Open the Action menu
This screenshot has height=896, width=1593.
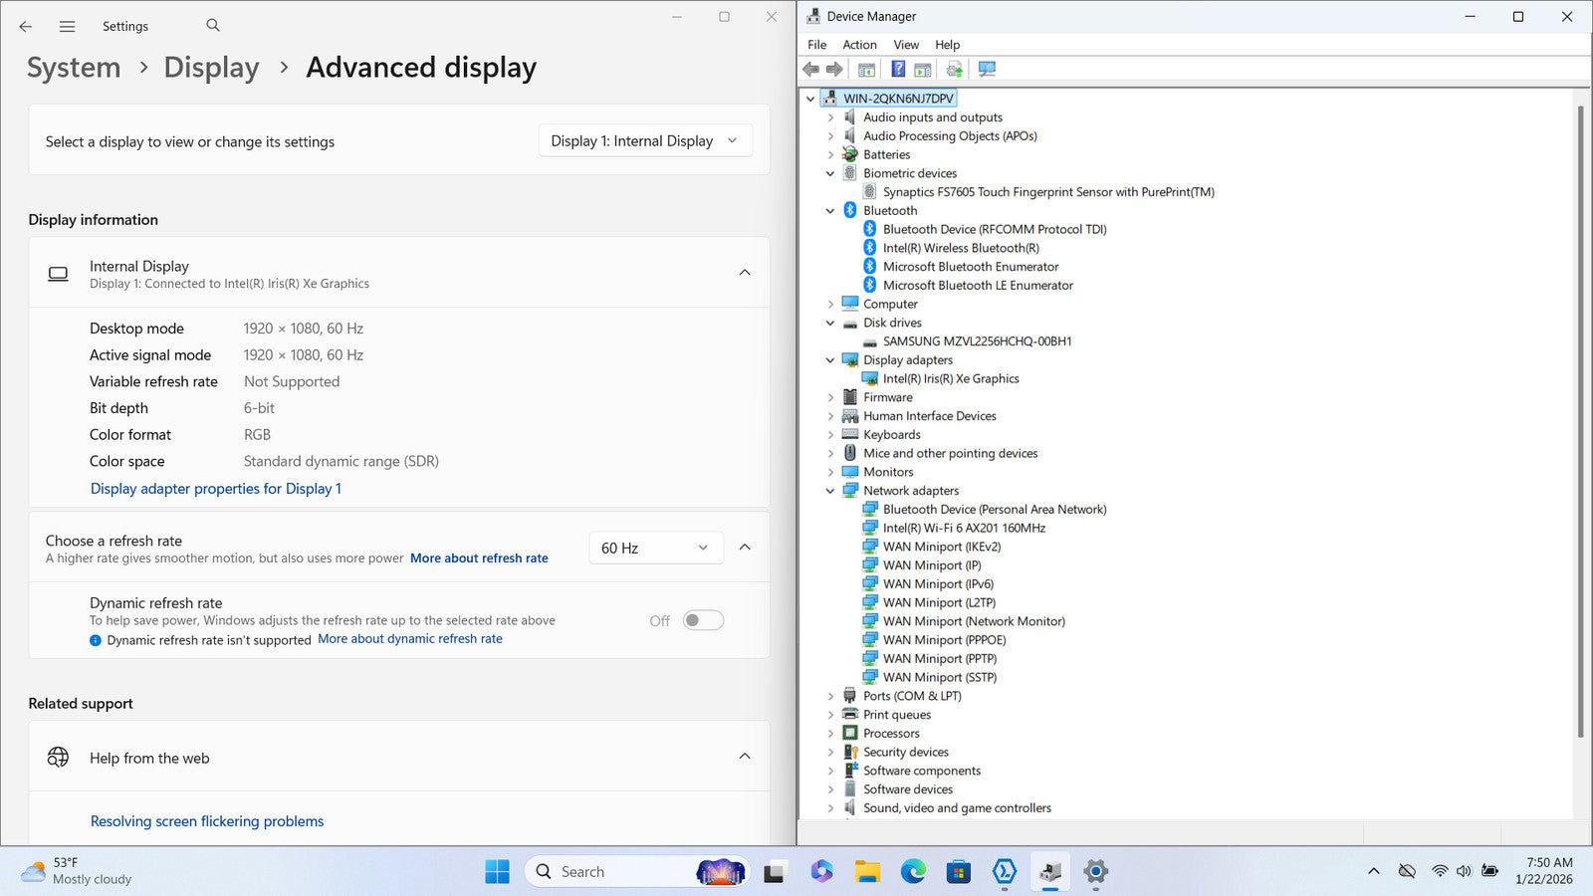[x=859, y=45]
